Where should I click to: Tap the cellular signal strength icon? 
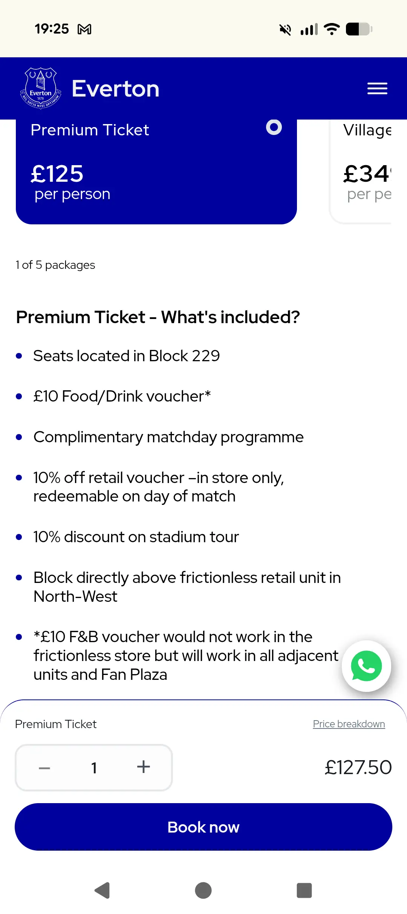click(309, 29)
